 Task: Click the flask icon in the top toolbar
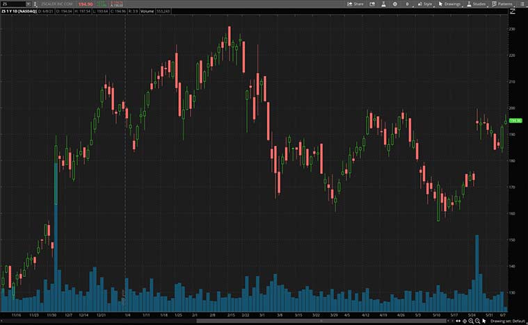tap(383, 4)
